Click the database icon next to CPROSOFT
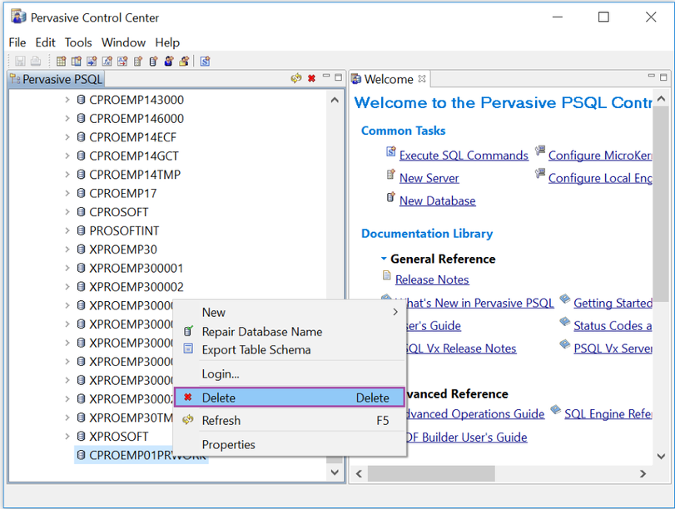The width and height of the screenshot is (675, 509). click(x=81, y=212)
